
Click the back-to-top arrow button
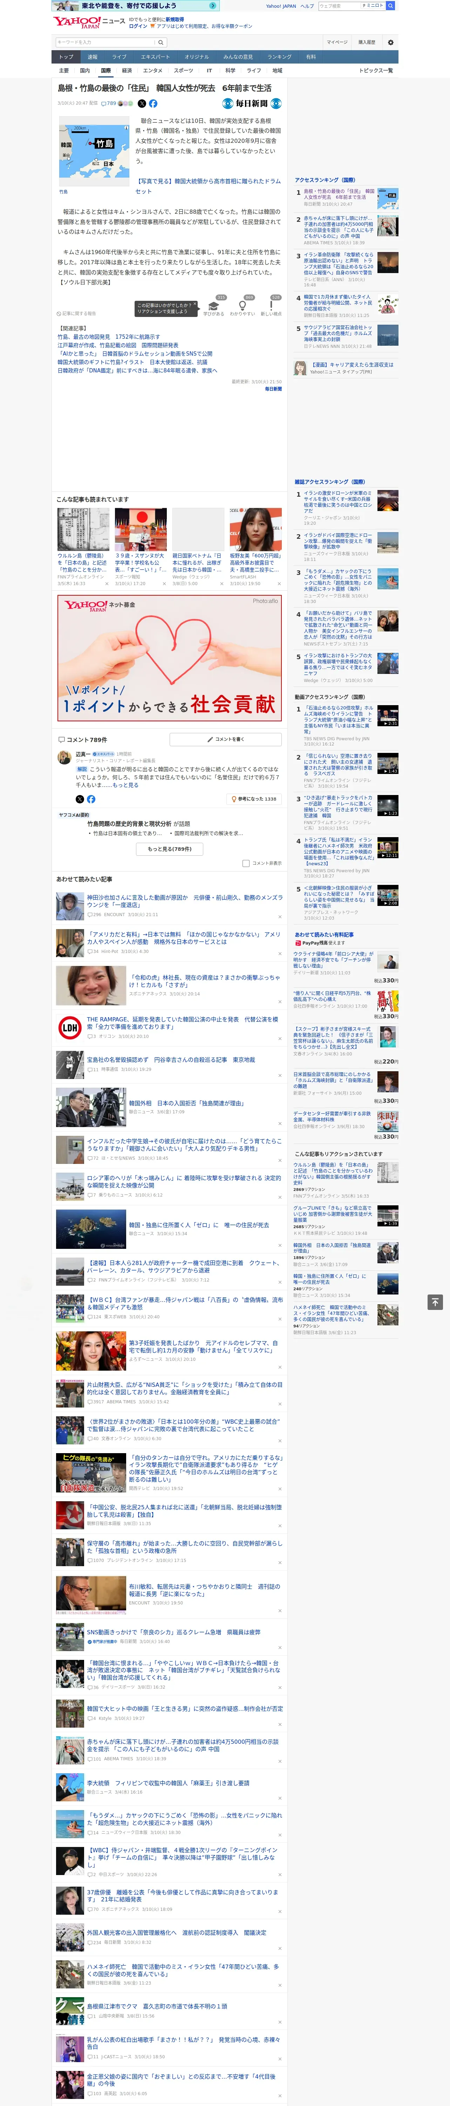point(435,1302)
